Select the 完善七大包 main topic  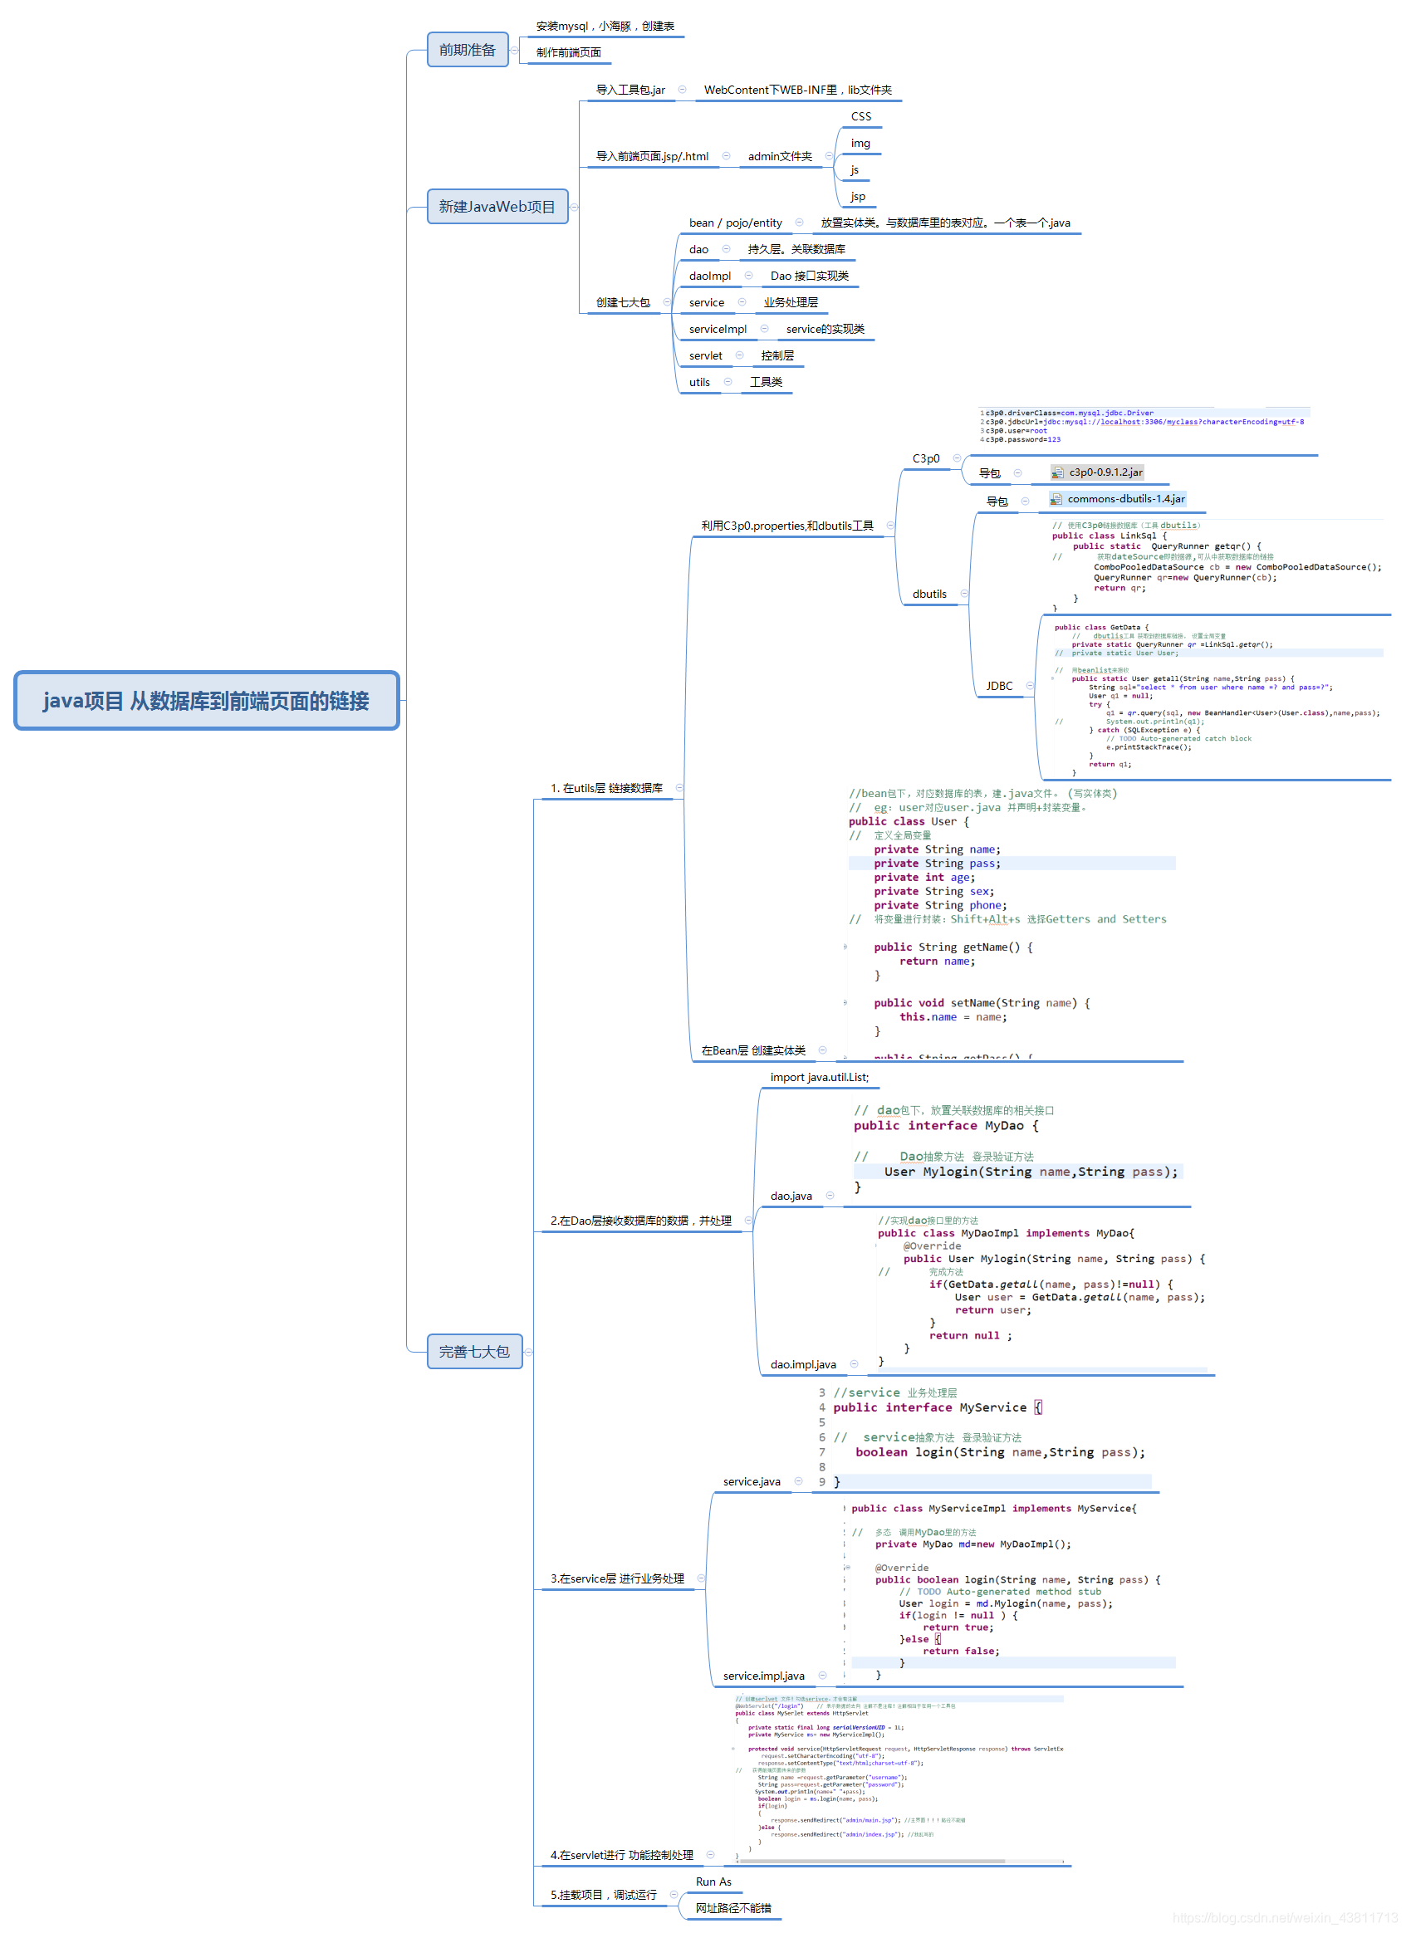coord(474,1352)
